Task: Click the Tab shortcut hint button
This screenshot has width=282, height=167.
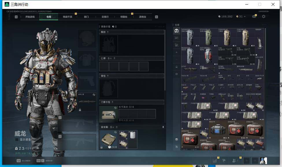Action: click(x=24, y=161)
